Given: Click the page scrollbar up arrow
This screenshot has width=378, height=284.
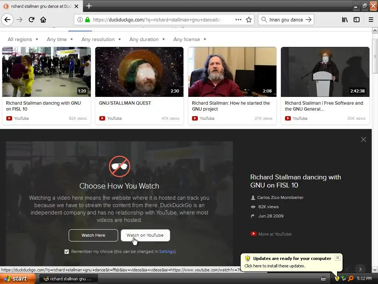Looking at the screenshot, I should [x=375, y=30].
